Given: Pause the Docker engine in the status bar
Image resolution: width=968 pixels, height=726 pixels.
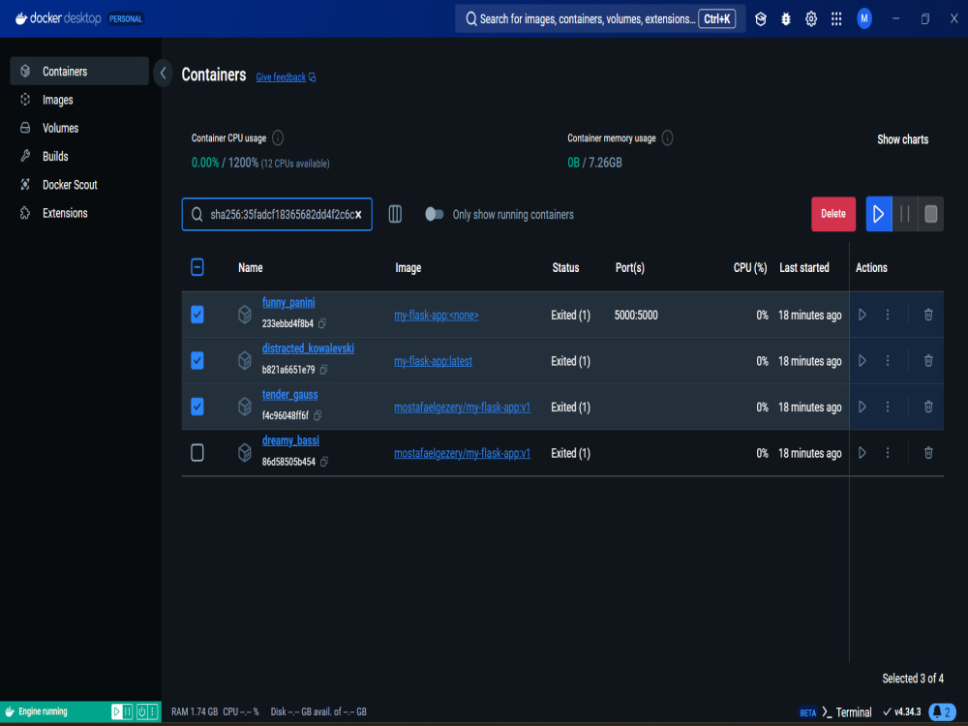Looking at the screenshot, I should [x=127, y=711].
